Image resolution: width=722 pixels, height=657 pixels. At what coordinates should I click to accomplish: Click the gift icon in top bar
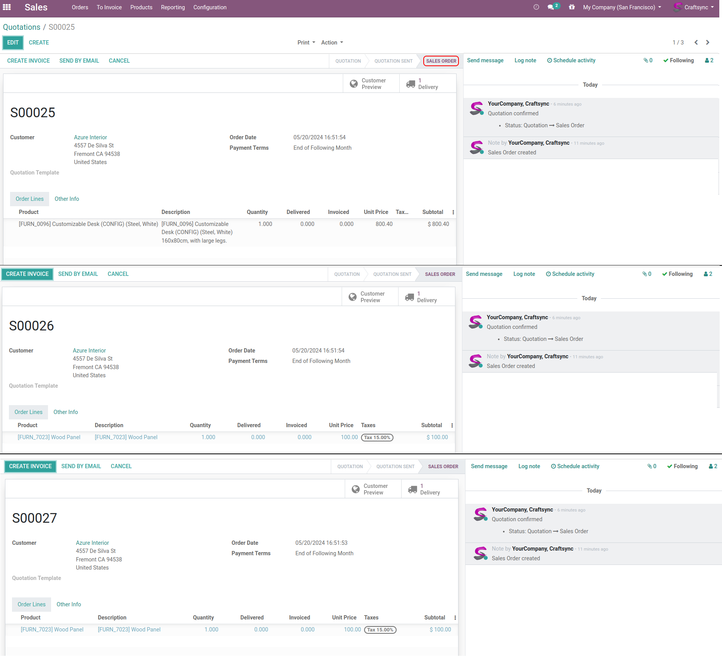571,7
